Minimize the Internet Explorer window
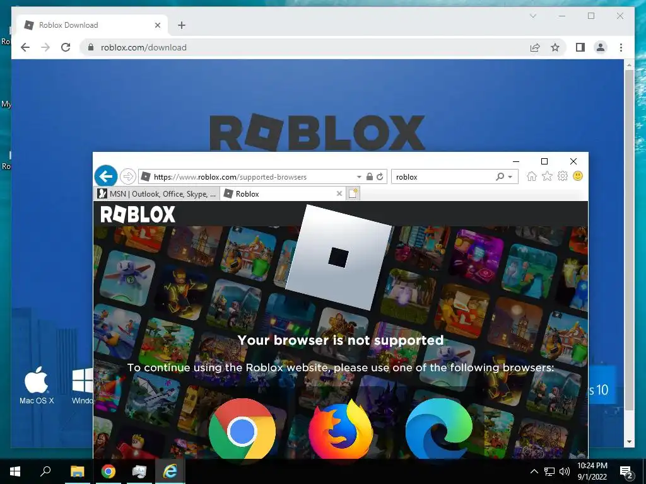The width and height of the screenshot is (646, 484). click(516, 161)
